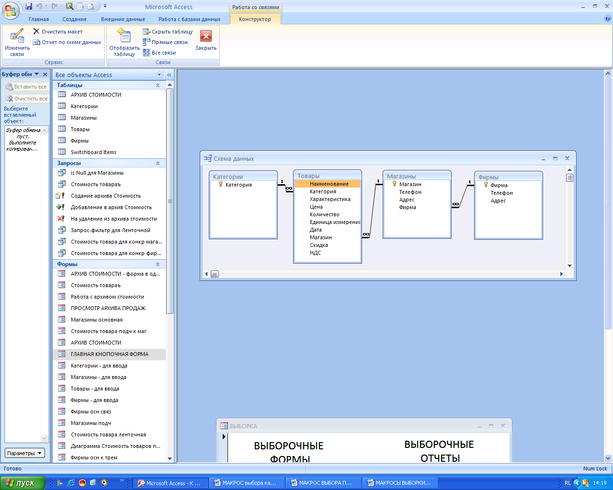Collapse the Таблицы group
This screenshot has height=490, width=613.
(158, 85)
